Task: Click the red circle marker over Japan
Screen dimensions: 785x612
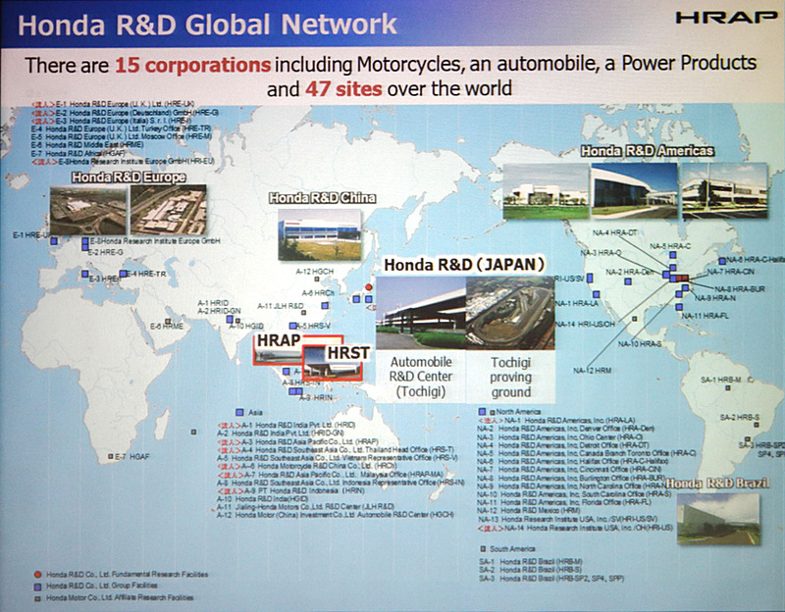Action: click(369, 287)
